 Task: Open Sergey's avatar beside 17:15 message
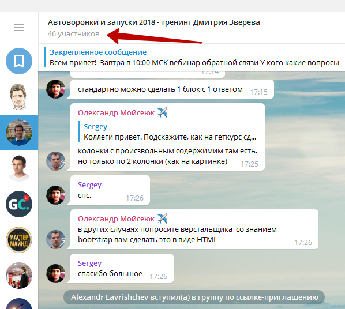pos(55,89)
